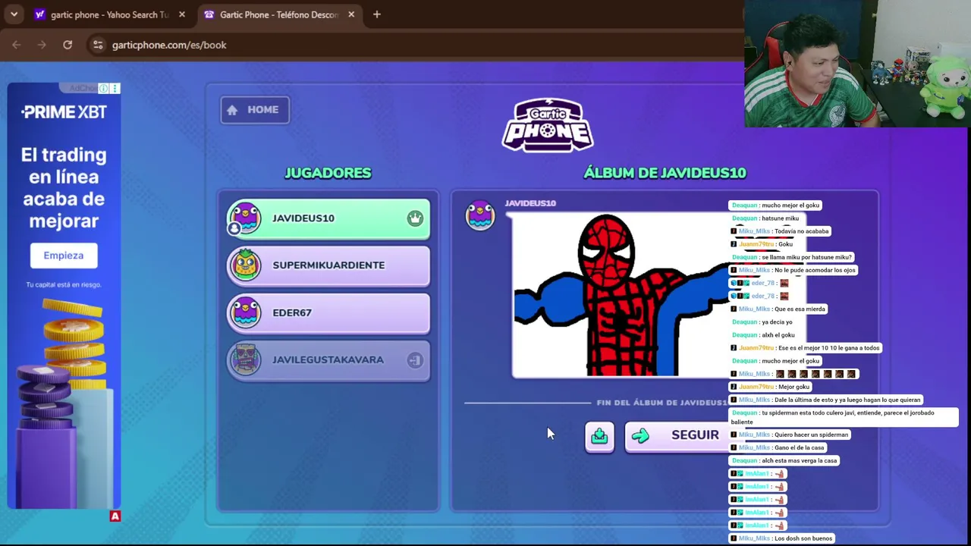Click chat message 'hatsune miku'
This screenshot has height=546, width=971.
pos(780,218)
